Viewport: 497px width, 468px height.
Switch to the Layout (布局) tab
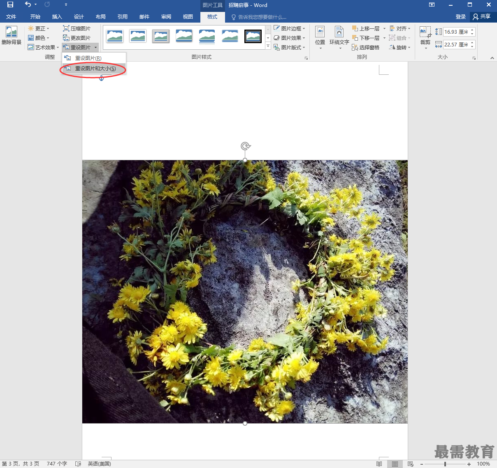[101, 17]
